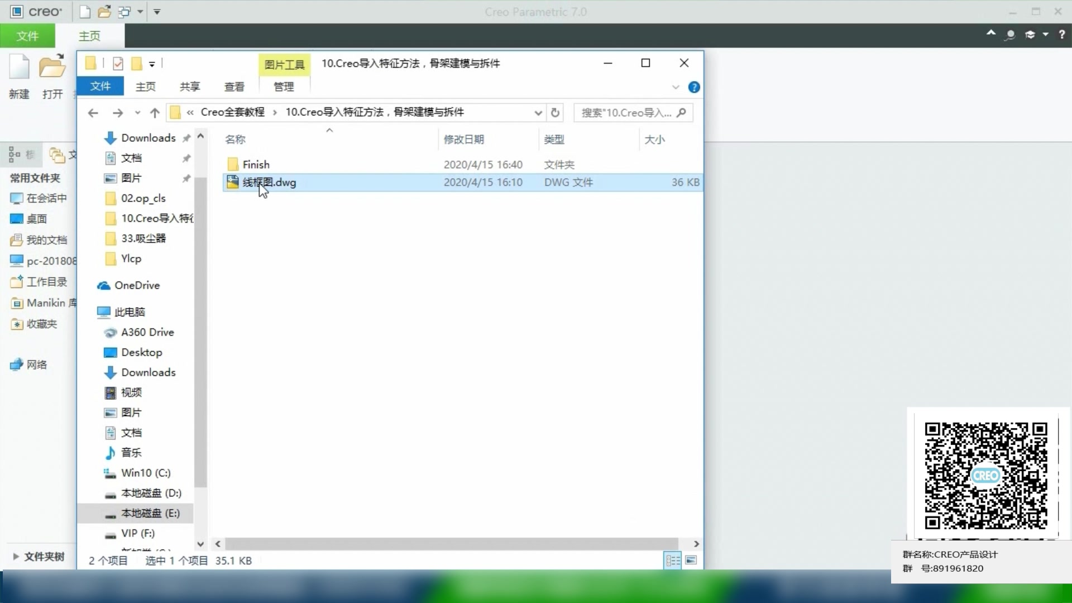Click the new folder icon in Explorer title bar
Screen dimensions: 1072x603
136,64
